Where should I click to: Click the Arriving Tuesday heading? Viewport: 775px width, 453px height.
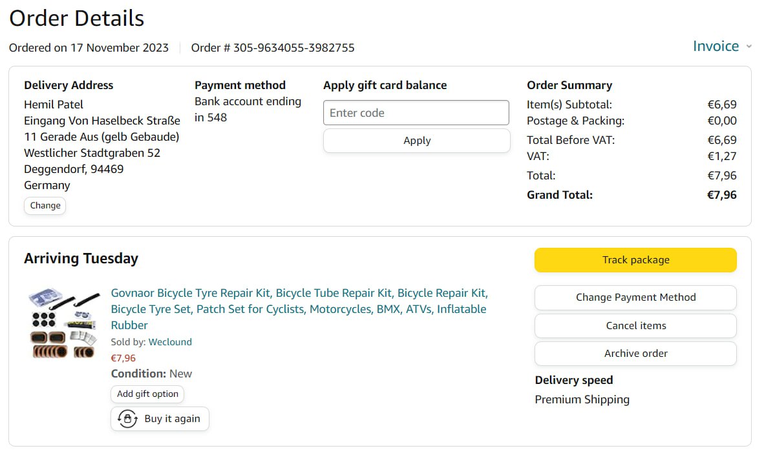click(81, 259)
